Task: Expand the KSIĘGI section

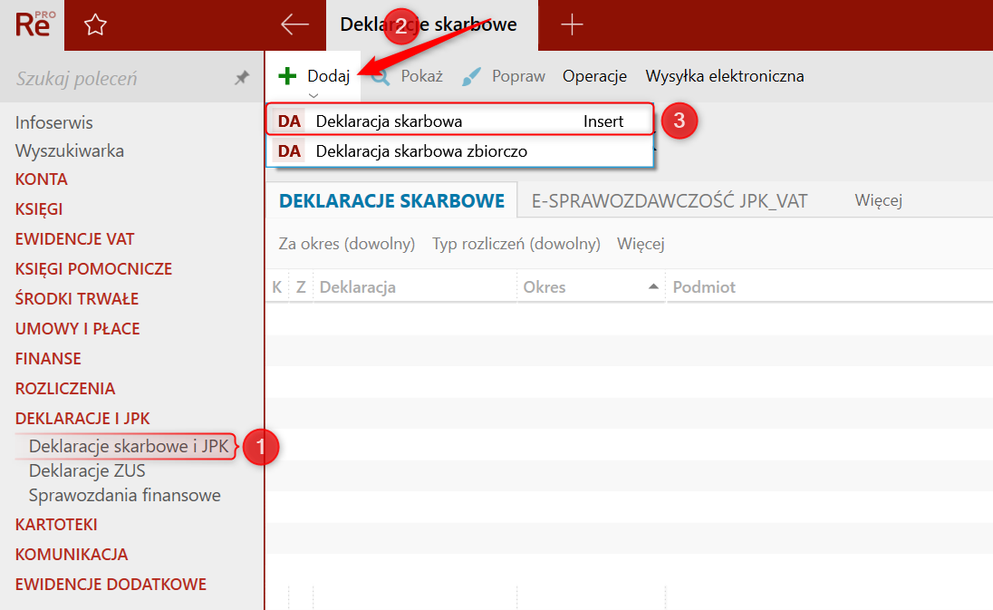Action: tap(39, 209)
